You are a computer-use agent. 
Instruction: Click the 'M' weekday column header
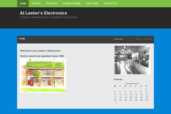[x=115, y=86]
